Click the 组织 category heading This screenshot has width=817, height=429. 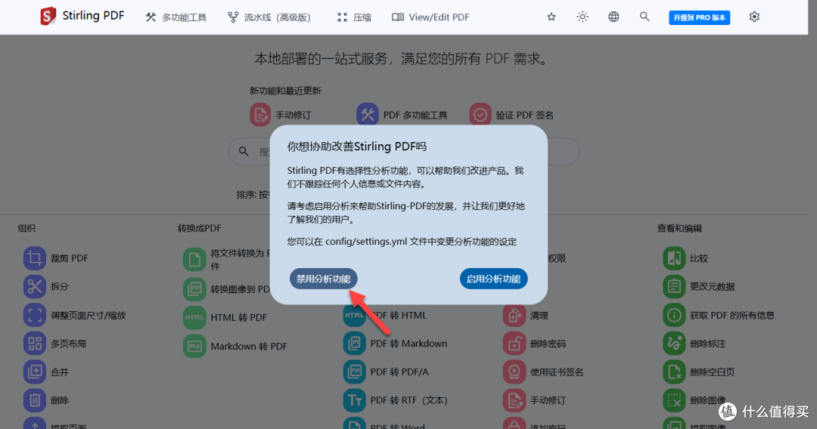26,228
